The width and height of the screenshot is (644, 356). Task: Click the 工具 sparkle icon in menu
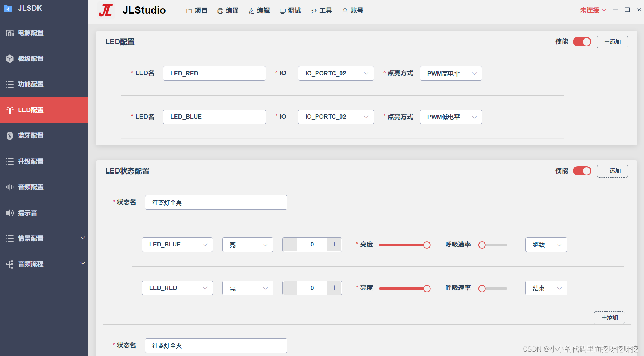[x=314, y=11]
